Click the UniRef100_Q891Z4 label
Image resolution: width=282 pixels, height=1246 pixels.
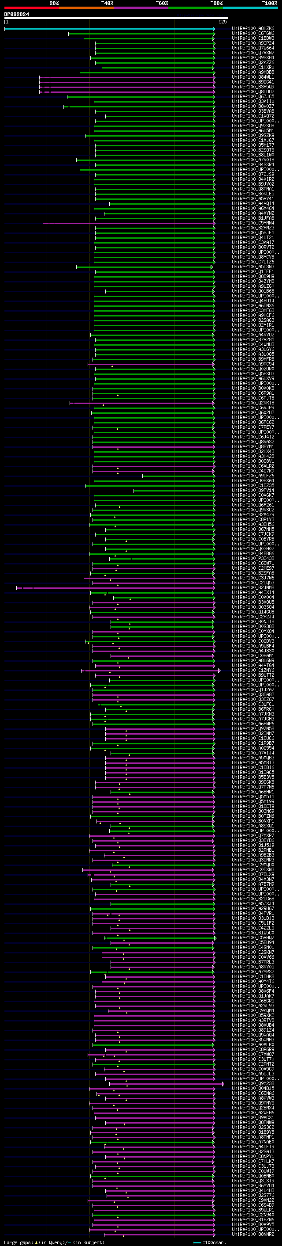pos(253,1030)
